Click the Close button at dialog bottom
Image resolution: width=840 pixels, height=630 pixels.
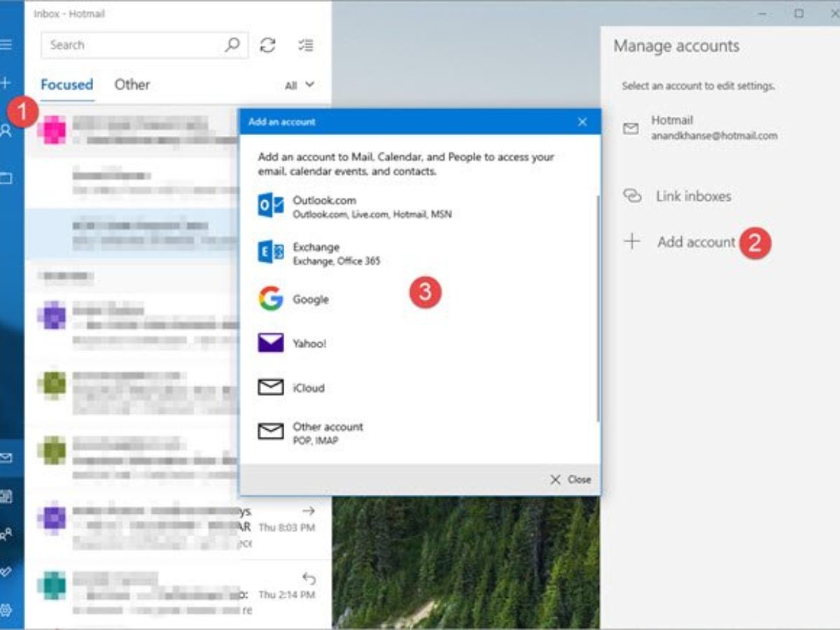(570, 479)
